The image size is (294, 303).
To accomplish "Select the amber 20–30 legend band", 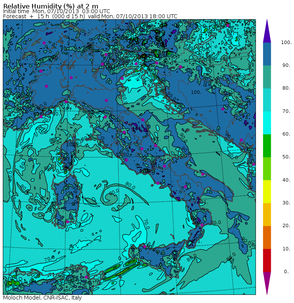I will [x=267, y=214].
